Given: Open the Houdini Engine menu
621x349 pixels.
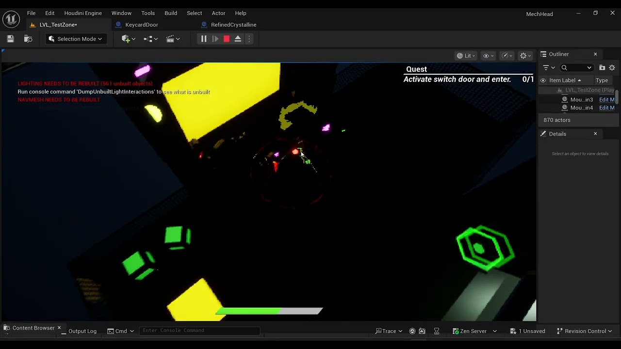Looking at the screenshot, I should tap(83, 13).
